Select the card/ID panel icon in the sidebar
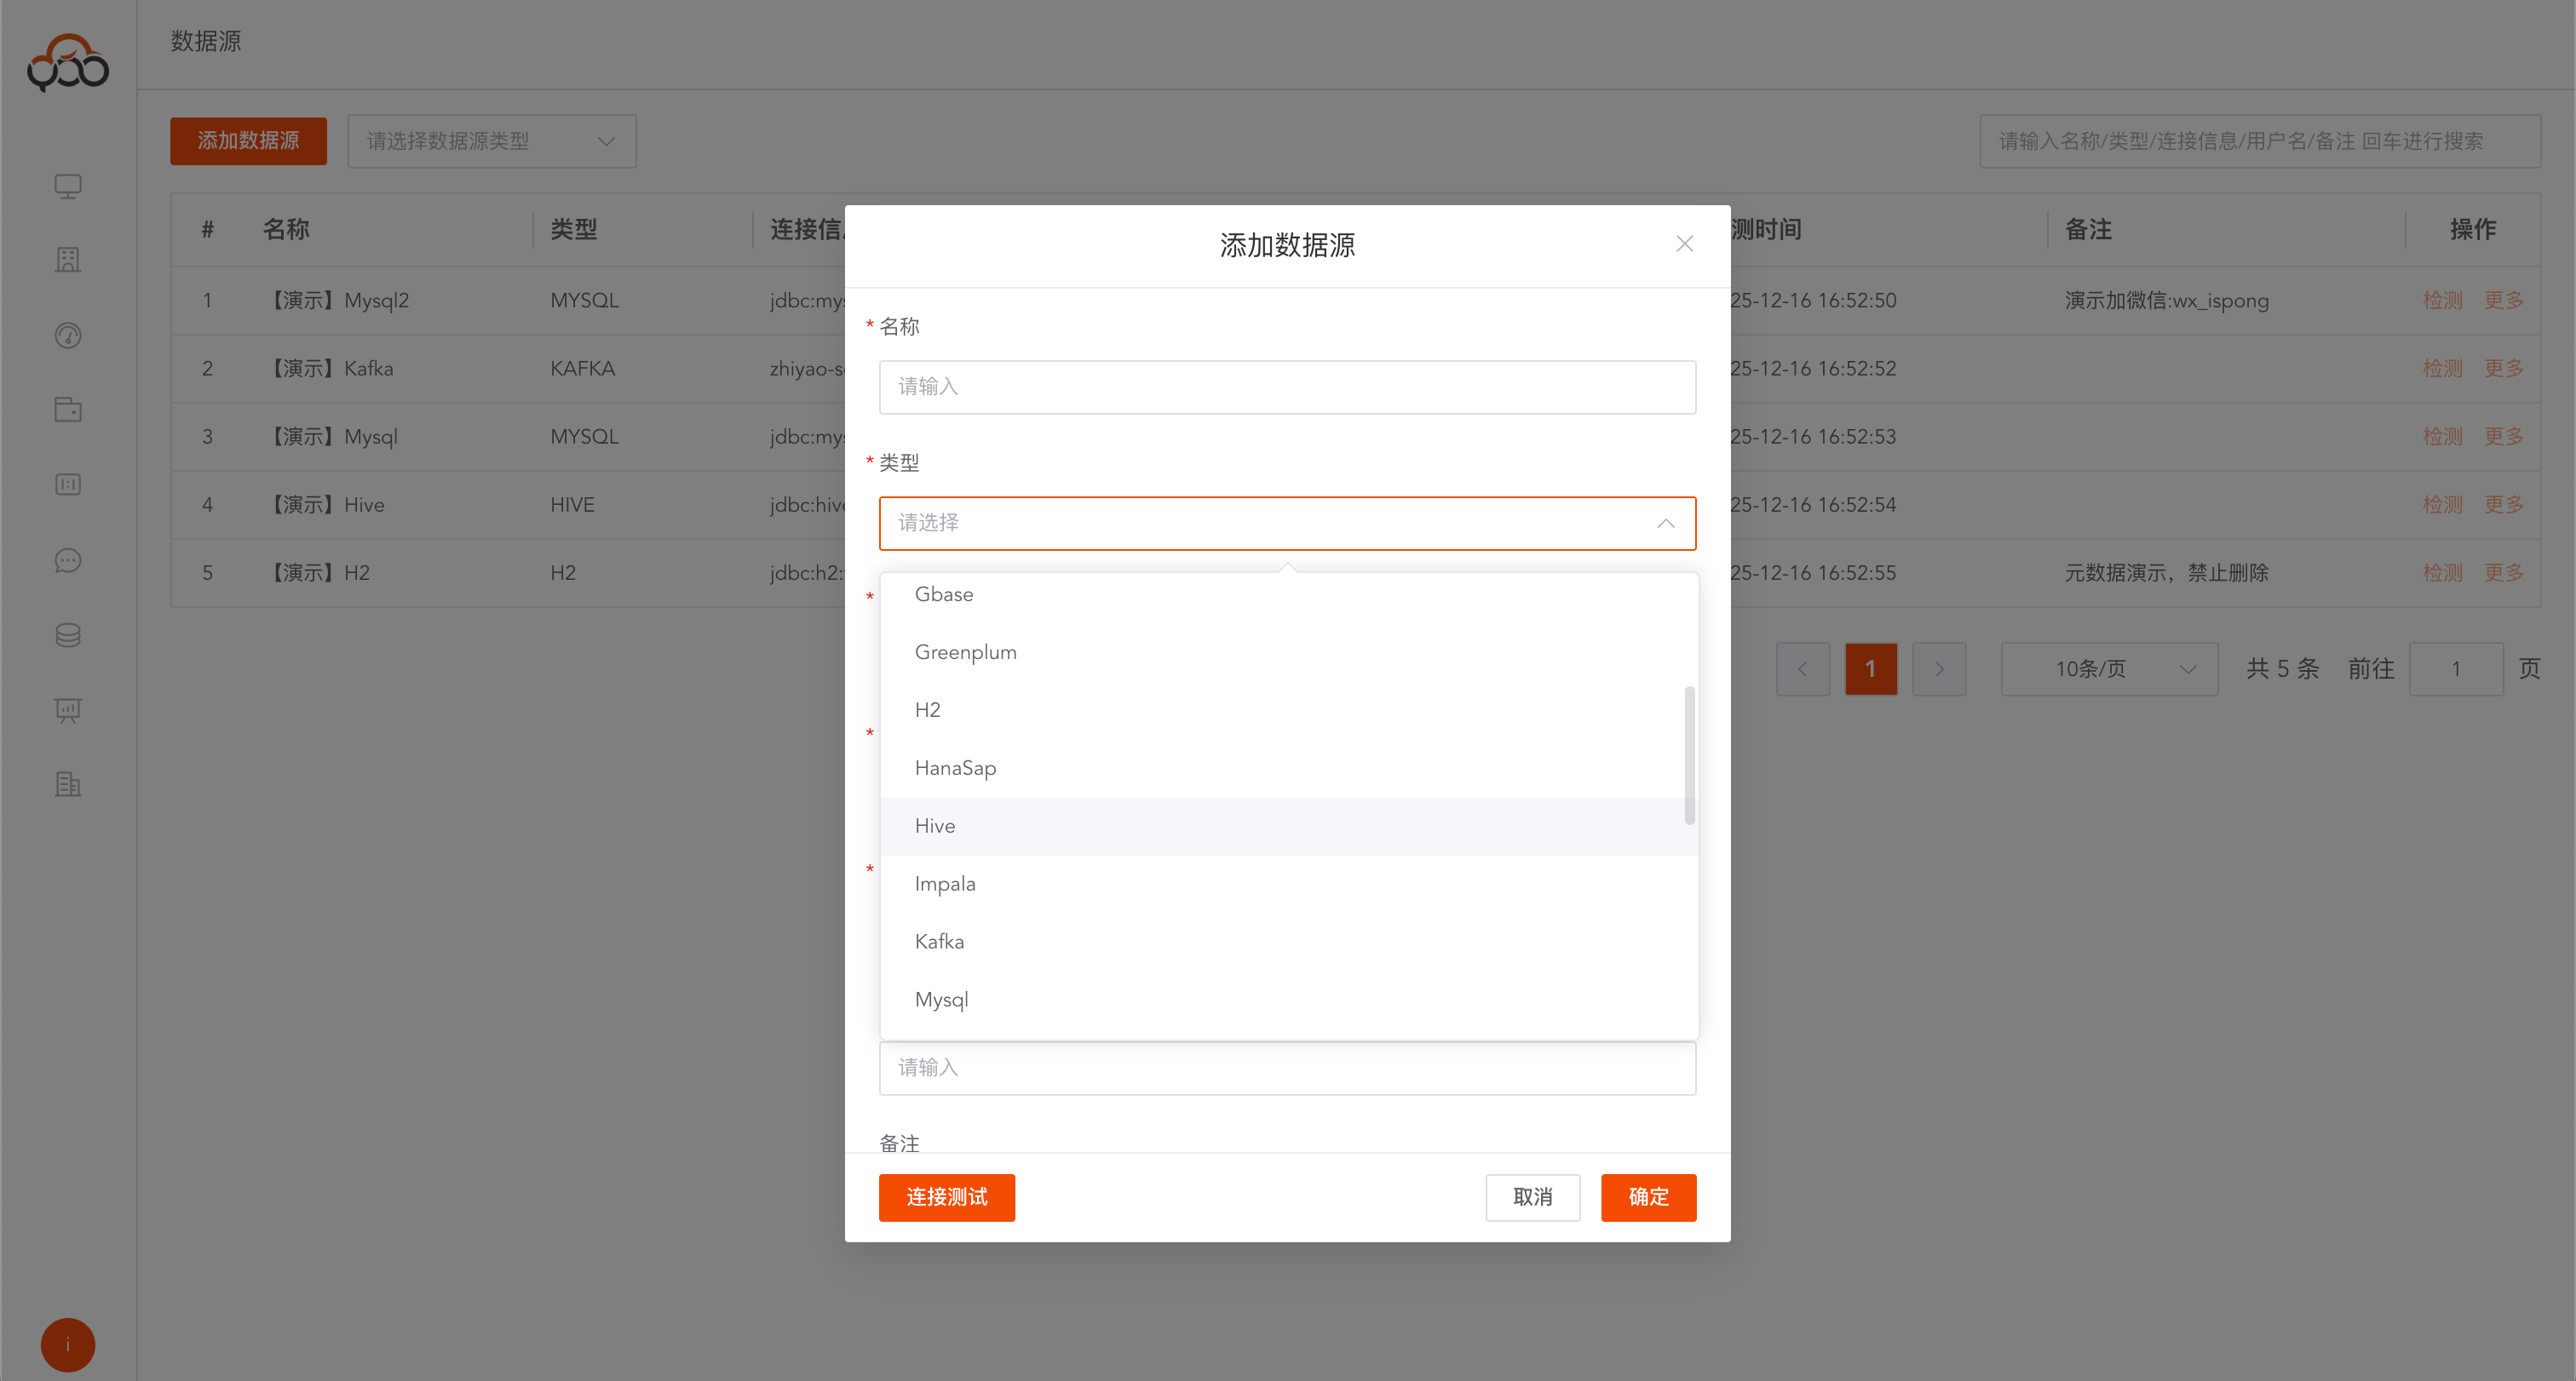 67,484
